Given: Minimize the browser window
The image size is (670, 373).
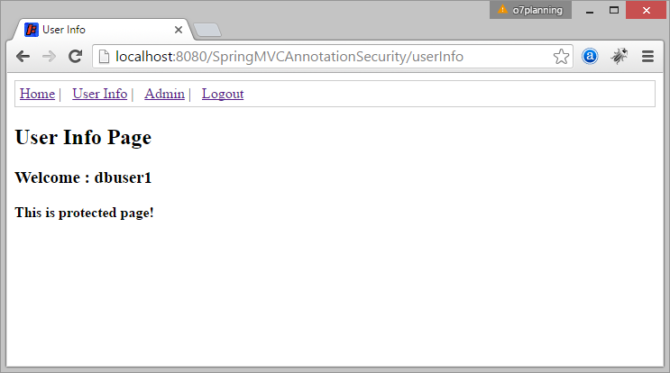Looking at the screenshot, I should tap(590, 10).
